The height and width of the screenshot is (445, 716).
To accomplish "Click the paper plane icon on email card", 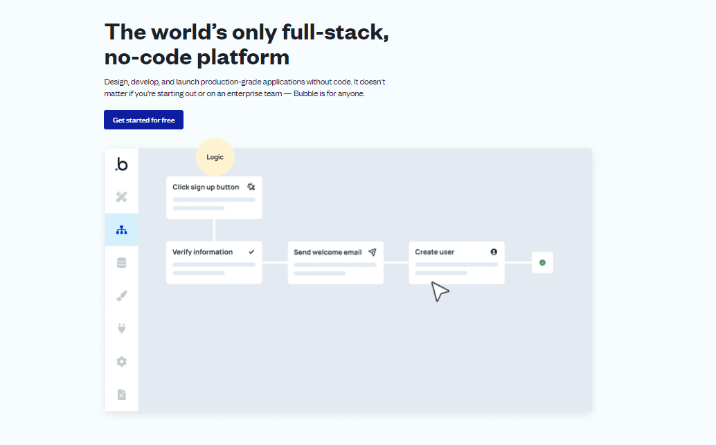I will tap(373, 252).
